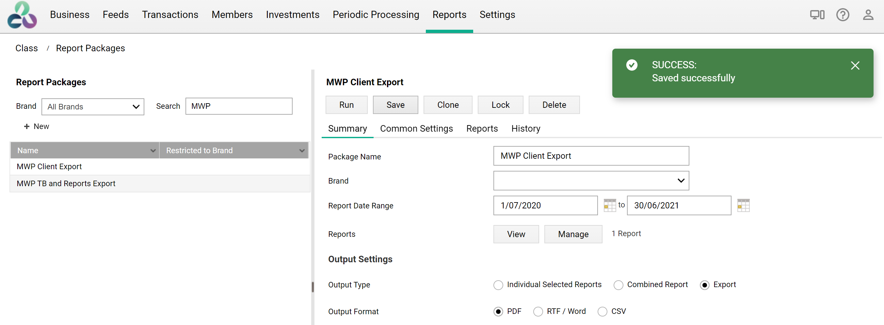
Task: Close the success notification
Action: (855, 65)
